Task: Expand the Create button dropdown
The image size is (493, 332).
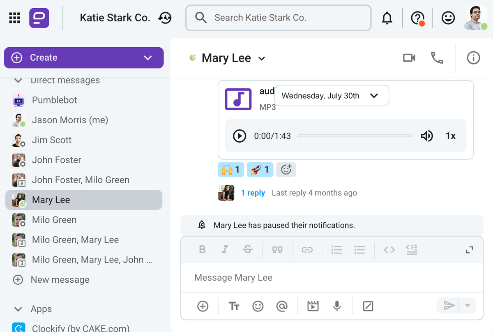Action: (148, 58)
